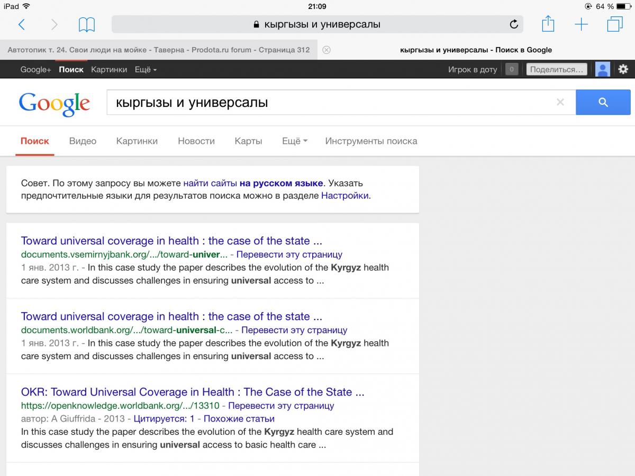The image size is (635, 476).
Task: Tap the Safari address bar
Action: click(x=317, y=24)
